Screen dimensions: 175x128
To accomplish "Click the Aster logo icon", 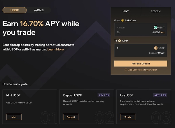I will (x=120, y=41).
